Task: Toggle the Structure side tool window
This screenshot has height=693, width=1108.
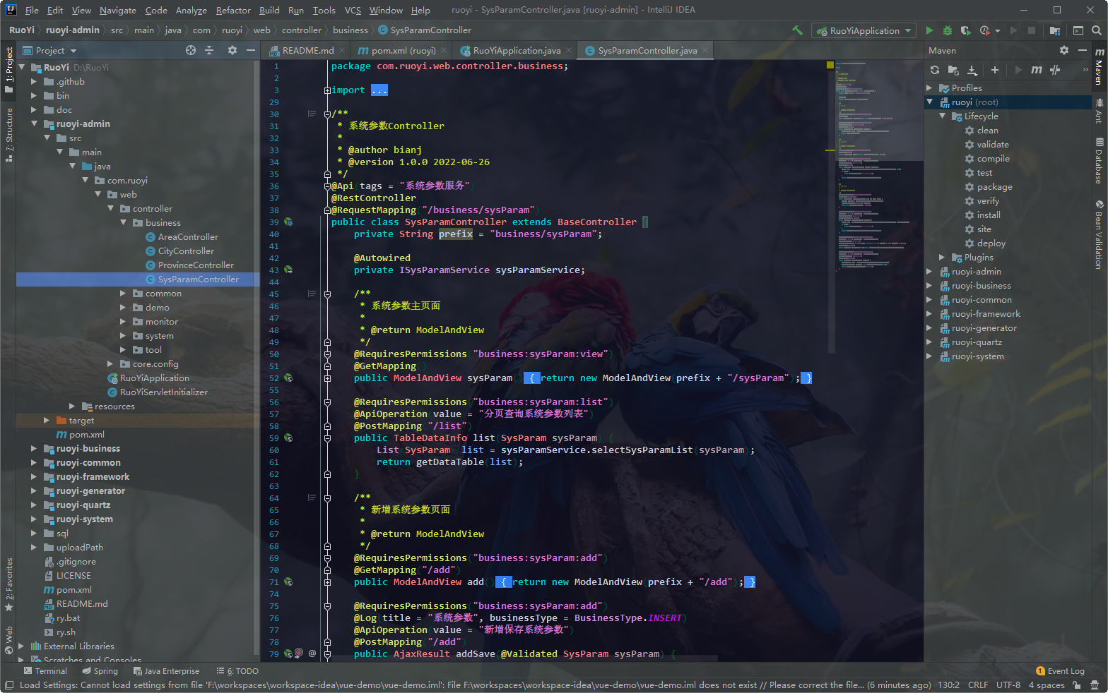Action: pyautogui.click(x=9, y=135)
